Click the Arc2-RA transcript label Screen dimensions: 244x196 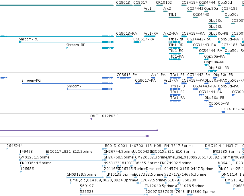coord(171,34)
